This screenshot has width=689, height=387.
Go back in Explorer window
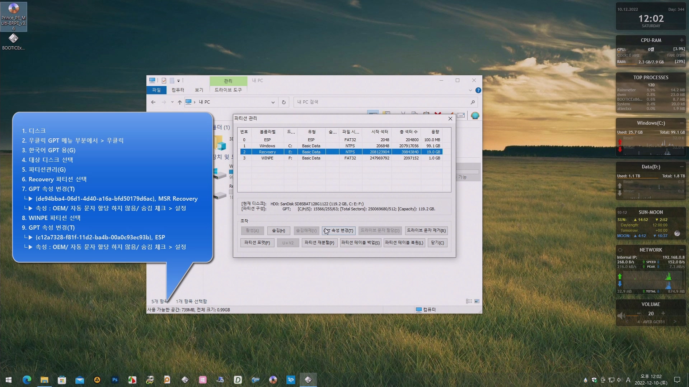point(153,102)
